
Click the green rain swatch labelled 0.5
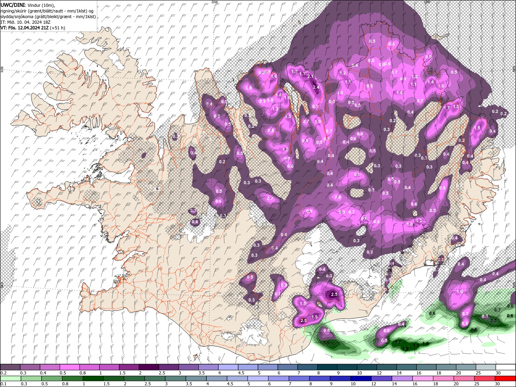(x=52, y=379)
